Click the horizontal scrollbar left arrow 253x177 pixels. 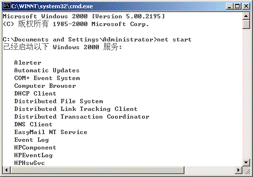point(6,170)
